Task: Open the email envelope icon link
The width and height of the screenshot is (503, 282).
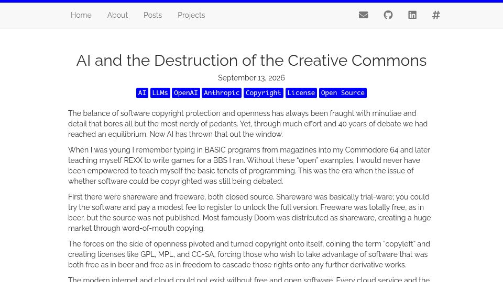Action: coord(363,15)
